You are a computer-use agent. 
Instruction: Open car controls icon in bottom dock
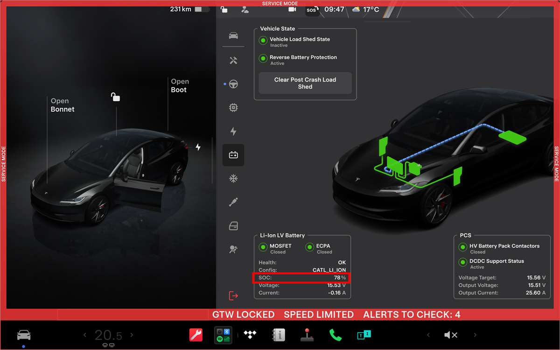pos(24,335)
